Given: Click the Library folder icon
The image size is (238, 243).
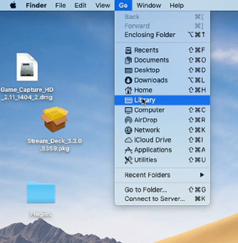Looking at the screenshot, I should pyautogui.click(x=129, y=100).
